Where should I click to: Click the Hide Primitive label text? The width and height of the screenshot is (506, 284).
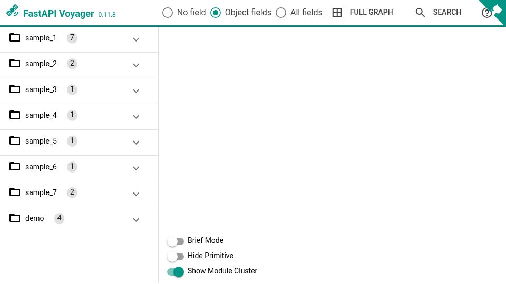tap(210, 256)
